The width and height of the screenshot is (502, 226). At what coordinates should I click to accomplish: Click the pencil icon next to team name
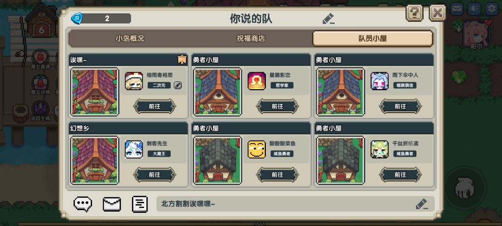[x=329, y=19]
